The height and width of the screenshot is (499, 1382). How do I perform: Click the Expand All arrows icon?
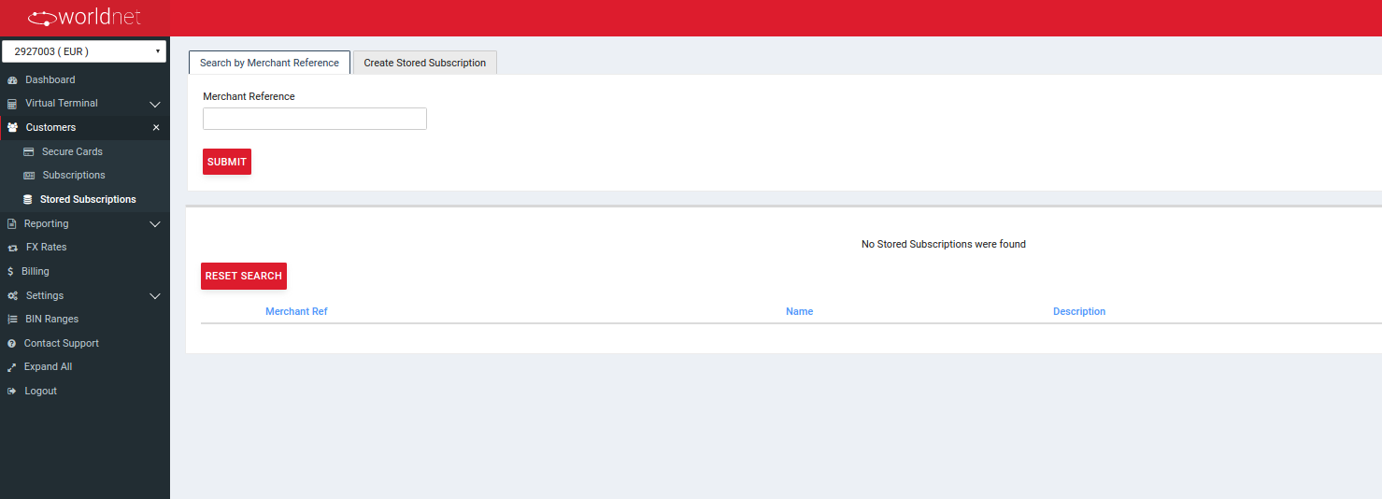point(12,367)
